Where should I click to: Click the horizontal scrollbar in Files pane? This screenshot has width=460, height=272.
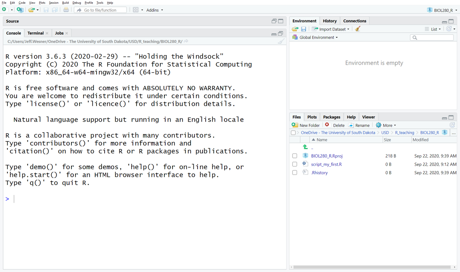coord(372,267)
